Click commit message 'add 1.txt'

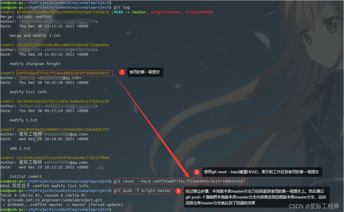coord(20,148)
